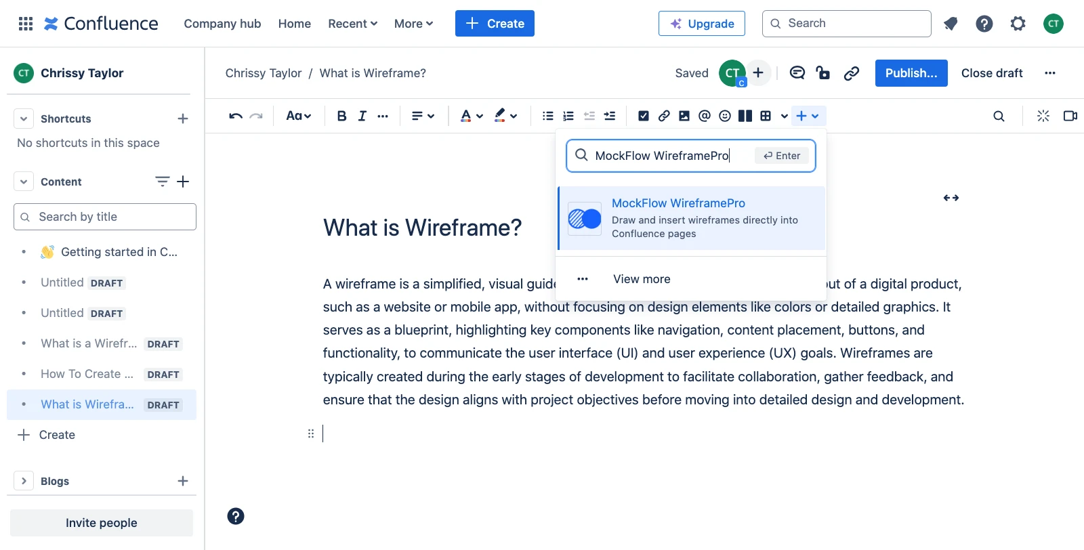This screenshot has width=1084, height=550.
Task: Undo the last edit
Action: (235, 116)
